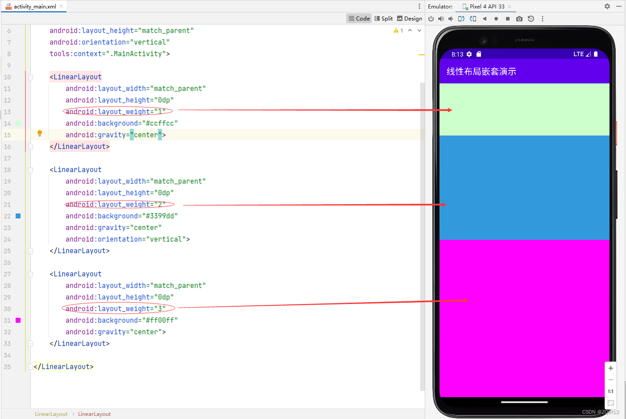Image resolution: width=626 pixels, height=419 pixels.
Task: Collapse the LinearLayout end at line 16
Action: pos(31,146)
